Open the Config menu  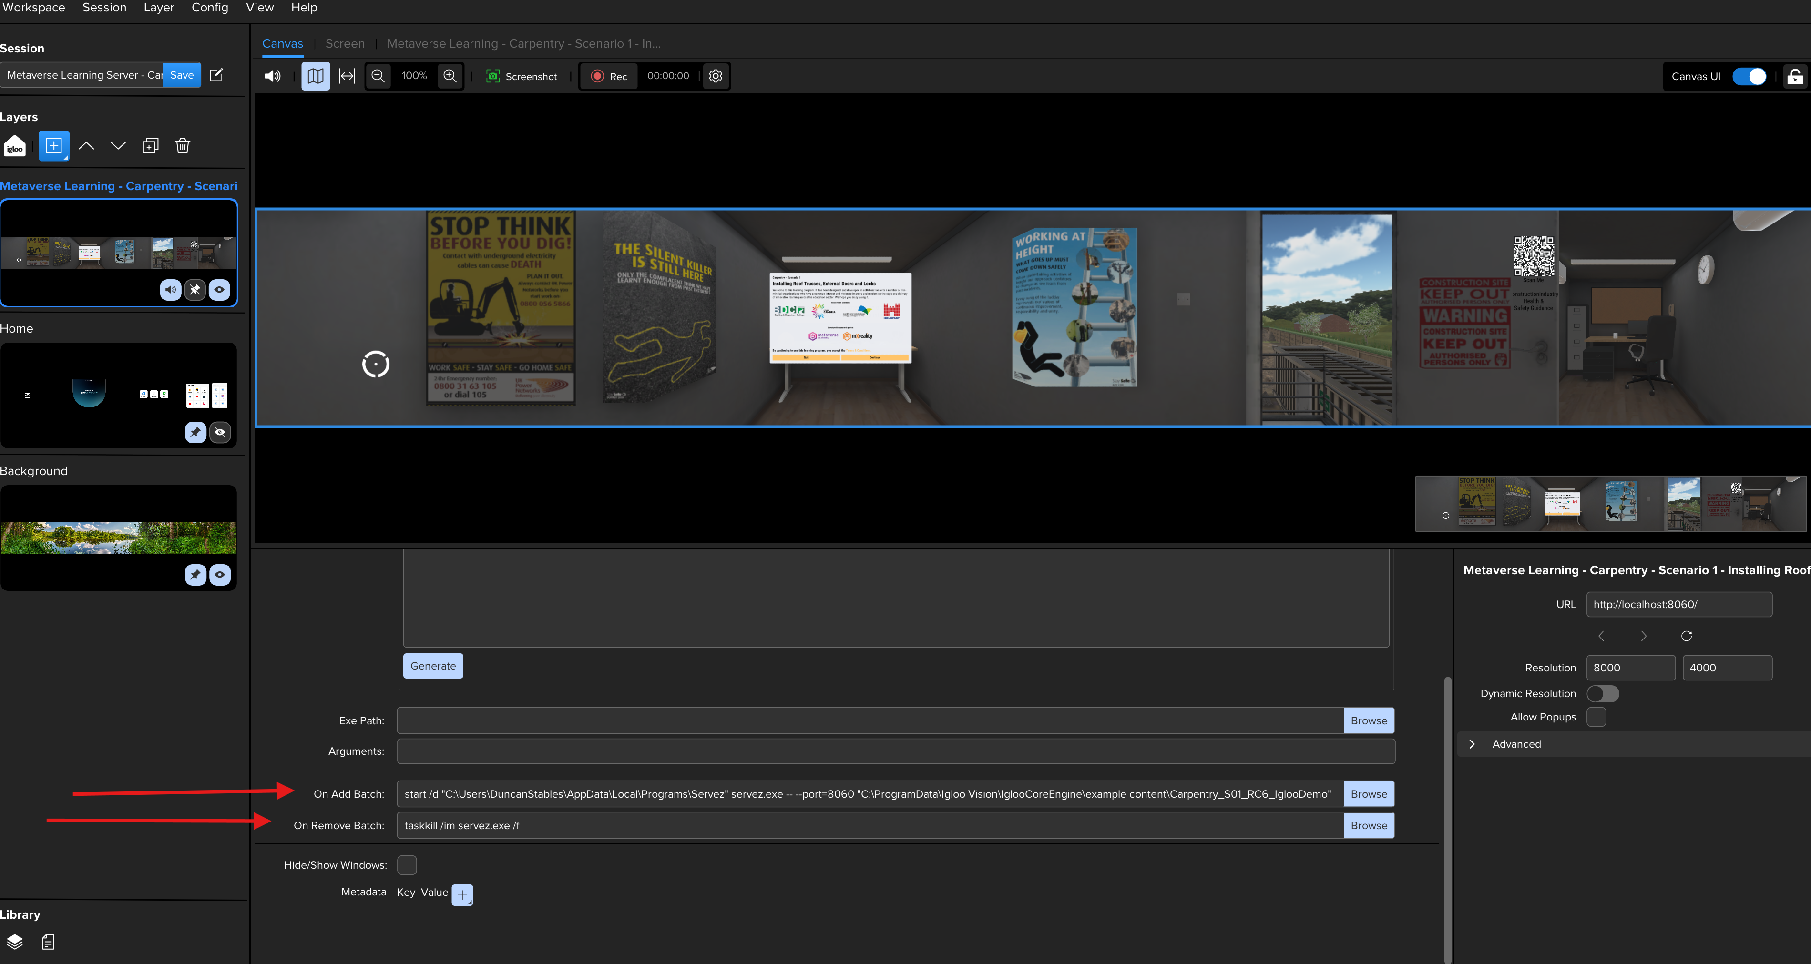(209, 8)
